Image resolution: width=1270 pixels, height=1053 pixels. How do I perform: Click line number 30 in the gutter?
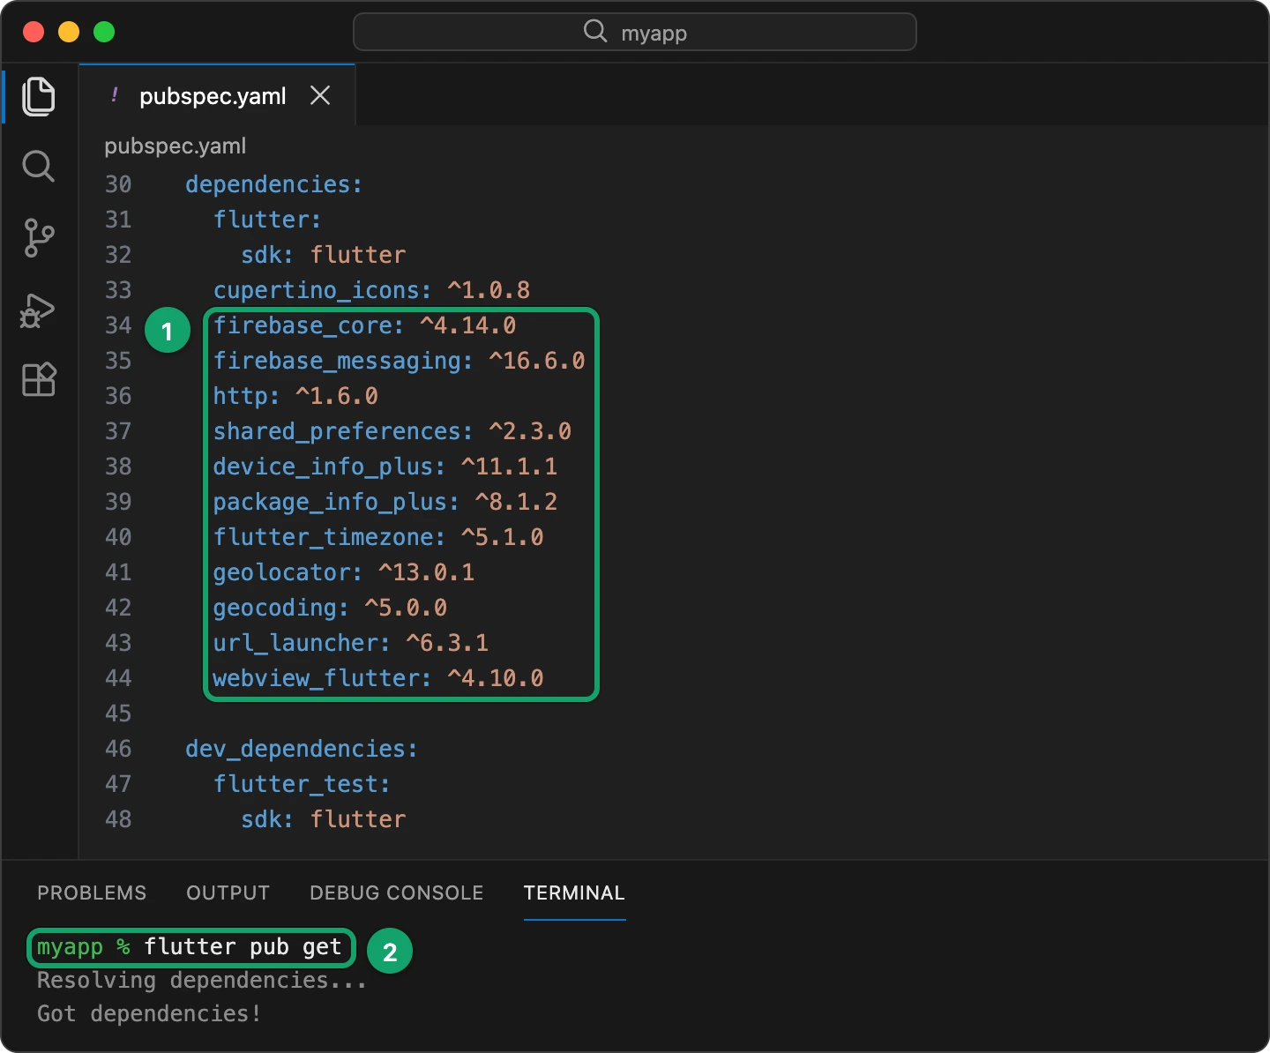pos(118,184)
